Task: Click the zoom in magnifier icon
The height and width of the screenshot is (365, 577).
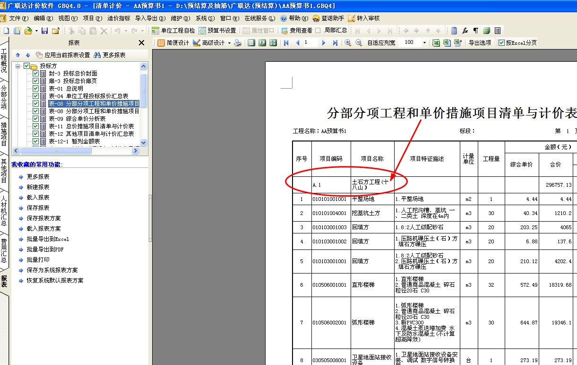Action: coord(348,43)
